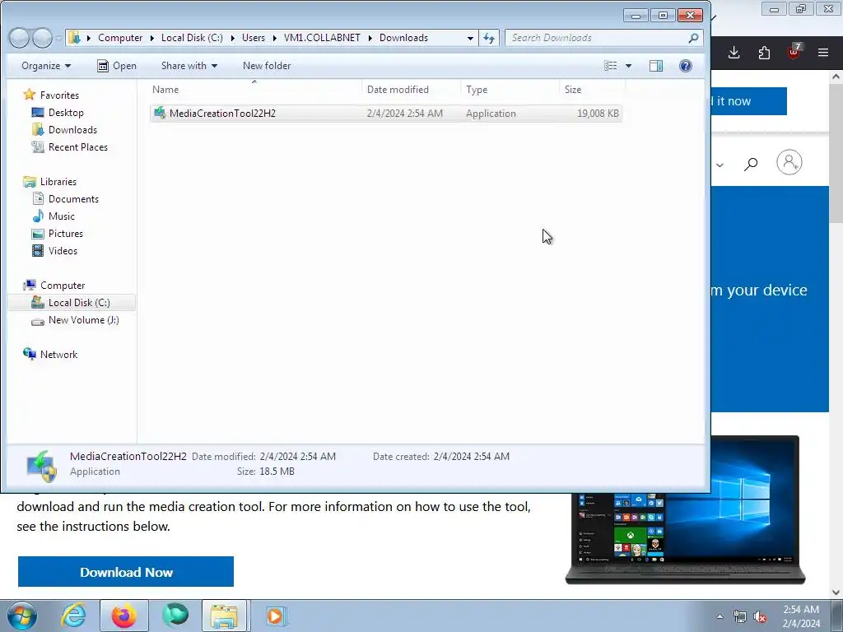This screenshot has width=843, height=632.
Task: Open the Windows Start orb
Action: pos(22,616)
